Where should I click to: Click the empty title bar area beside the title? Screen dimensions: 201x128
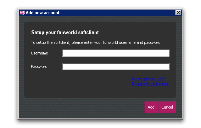pos(115,13)
